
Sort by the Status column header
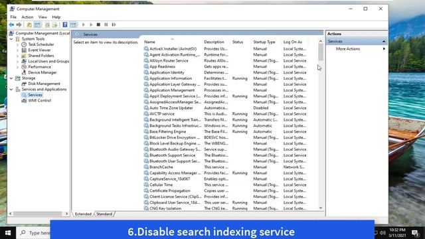238,42
